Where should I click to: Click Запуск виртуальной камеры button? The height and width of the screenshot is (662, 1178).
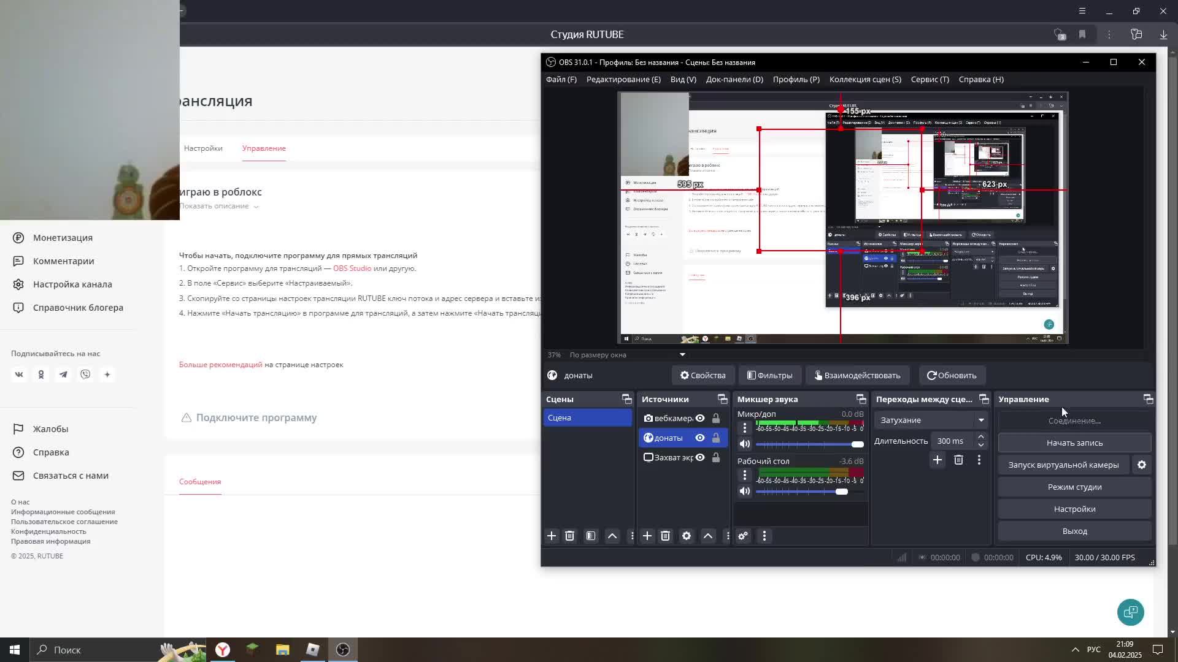(1064, 465)
